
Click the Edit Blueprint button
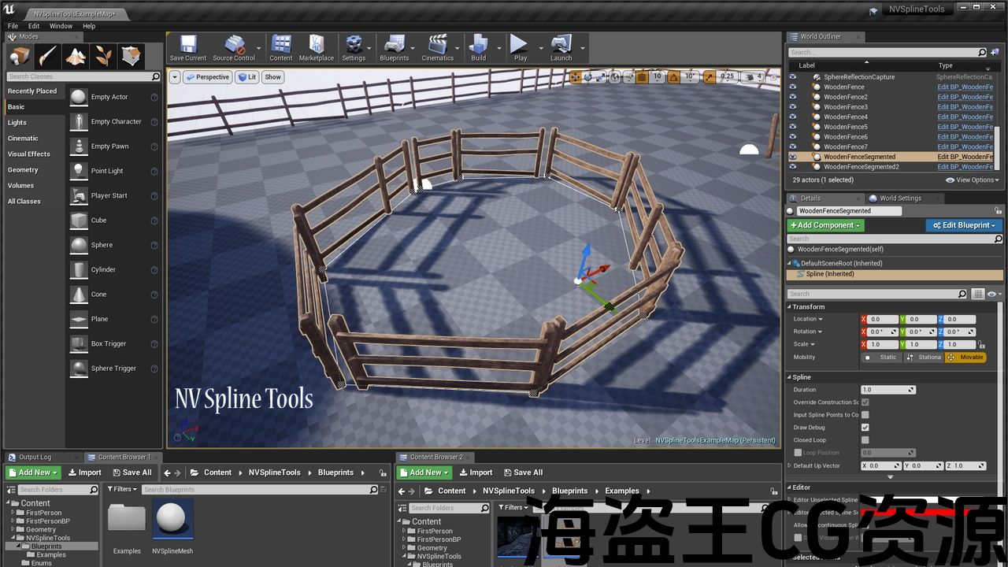coord(964,225)
